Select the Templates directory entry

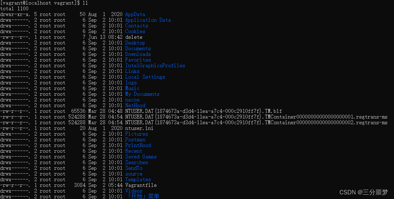(x=138, y=180)
